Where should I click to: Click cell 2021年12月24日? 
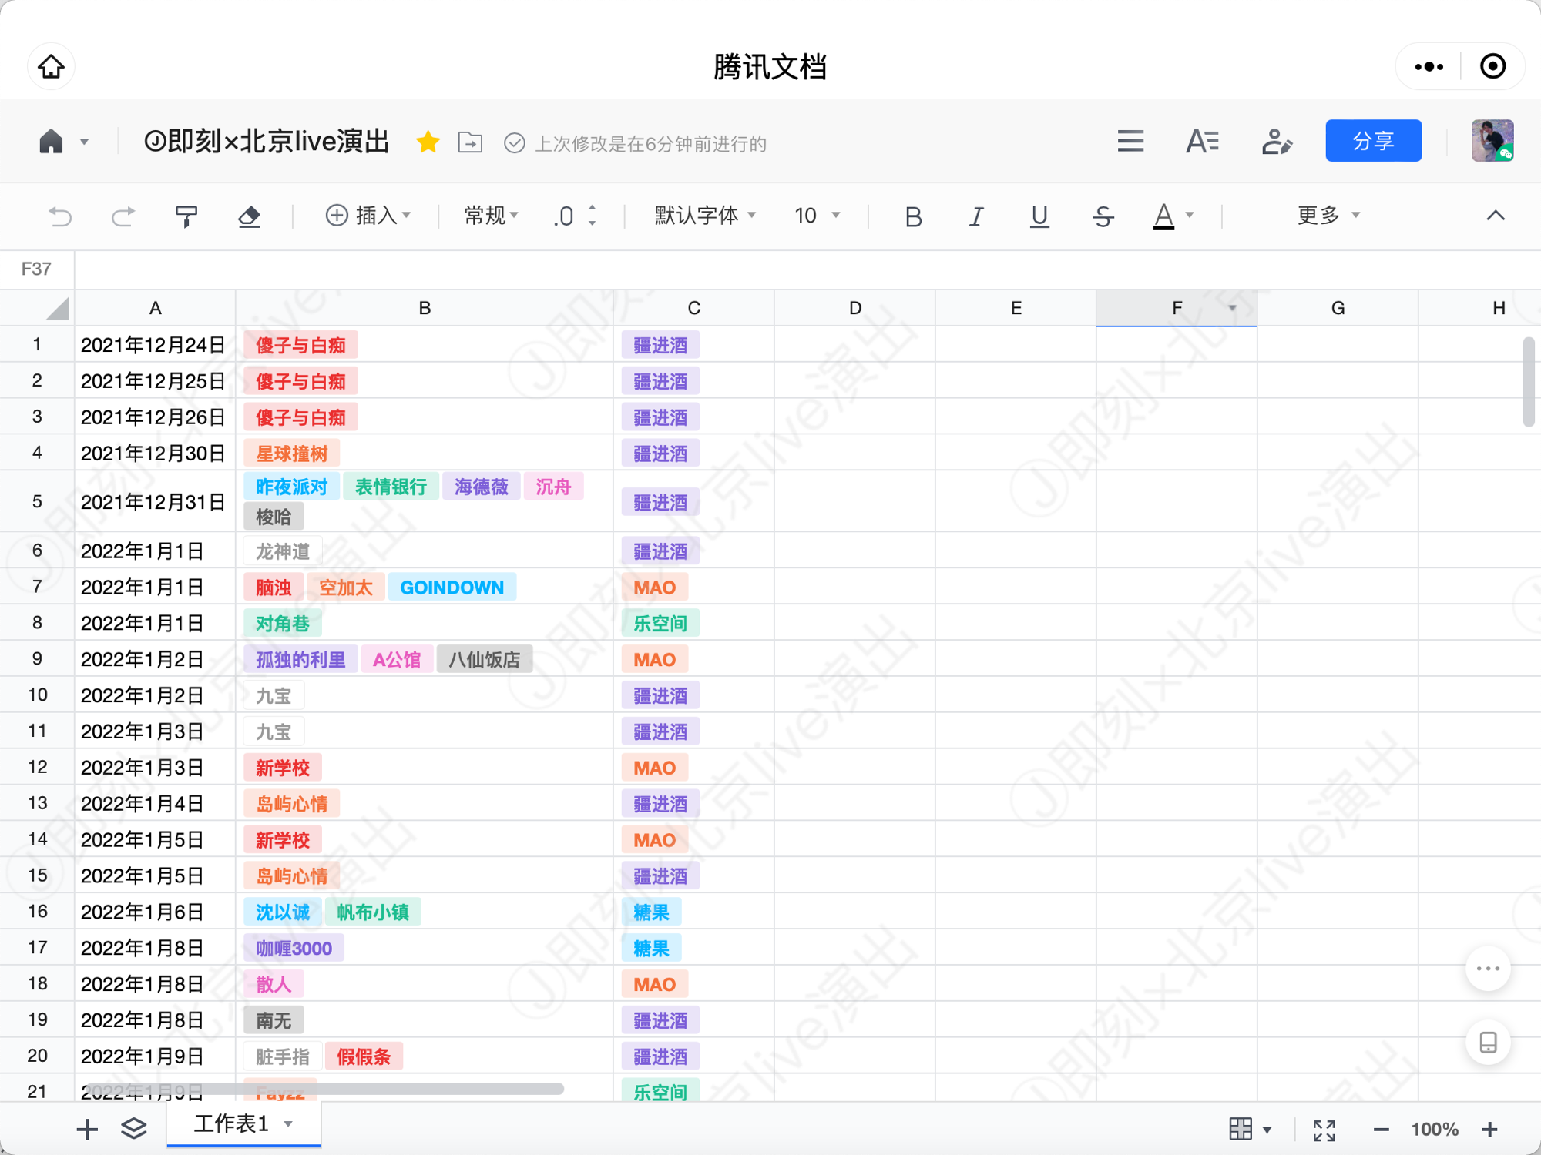coord(155,345)
